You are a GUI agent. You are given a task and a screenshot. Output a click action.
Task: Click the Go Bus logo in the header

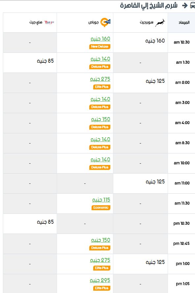click(105, 22)
